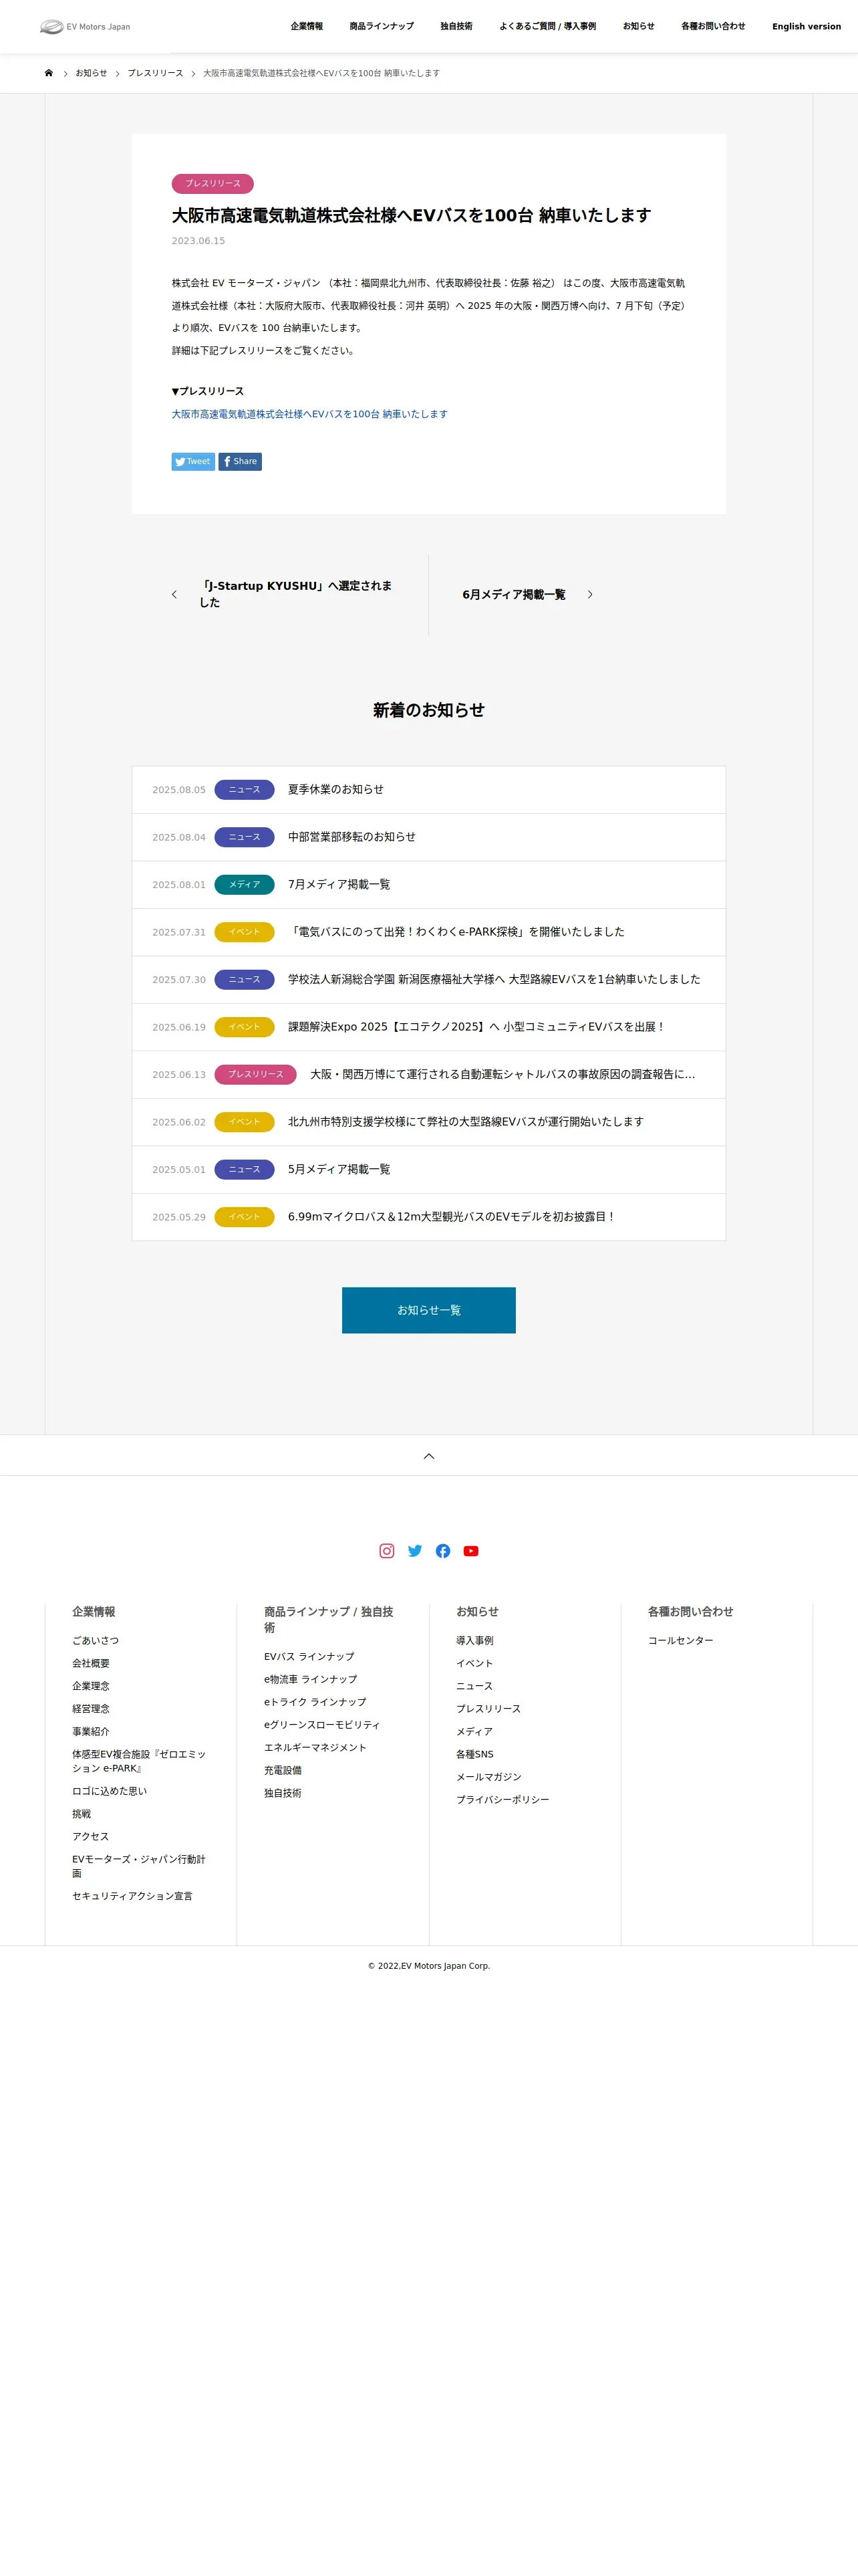Open メールマガジン footer link

pyautogui.click(x=488, y=1777)
